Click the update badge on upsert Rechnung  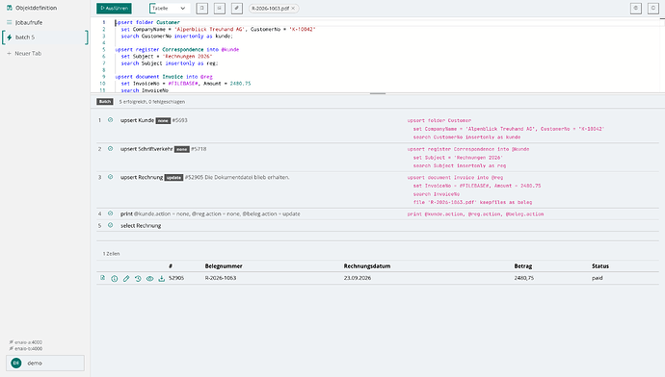[173, 178]
